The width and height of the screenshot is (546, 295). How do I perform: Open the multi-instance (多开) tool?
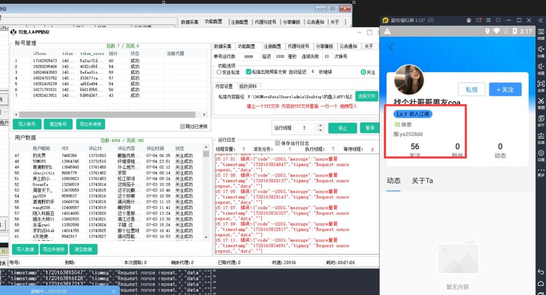coord(541,120)
